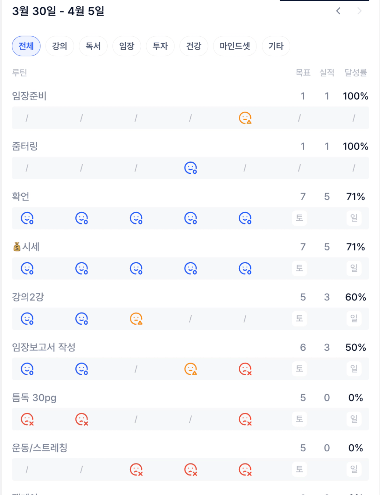Go to the next week with right chevron
This screenshot has width=380, height=495.
click(359, 11)
